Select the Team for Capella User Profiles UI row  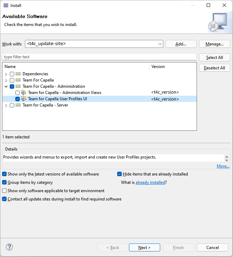[58, 99]
